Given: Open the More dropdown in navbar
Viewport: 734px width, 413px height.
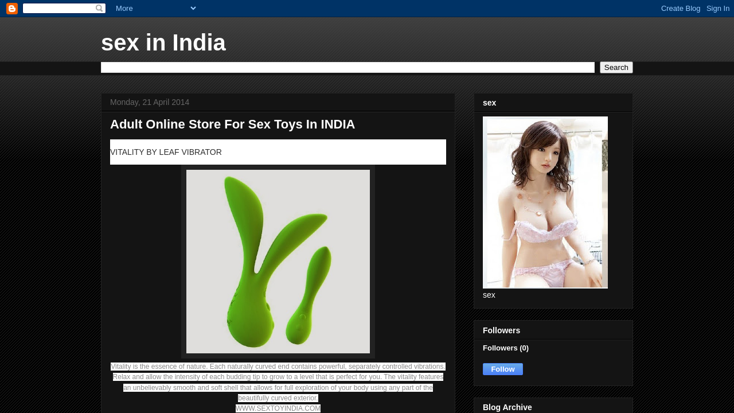Looking at the screenshot, I should point(156,8).
